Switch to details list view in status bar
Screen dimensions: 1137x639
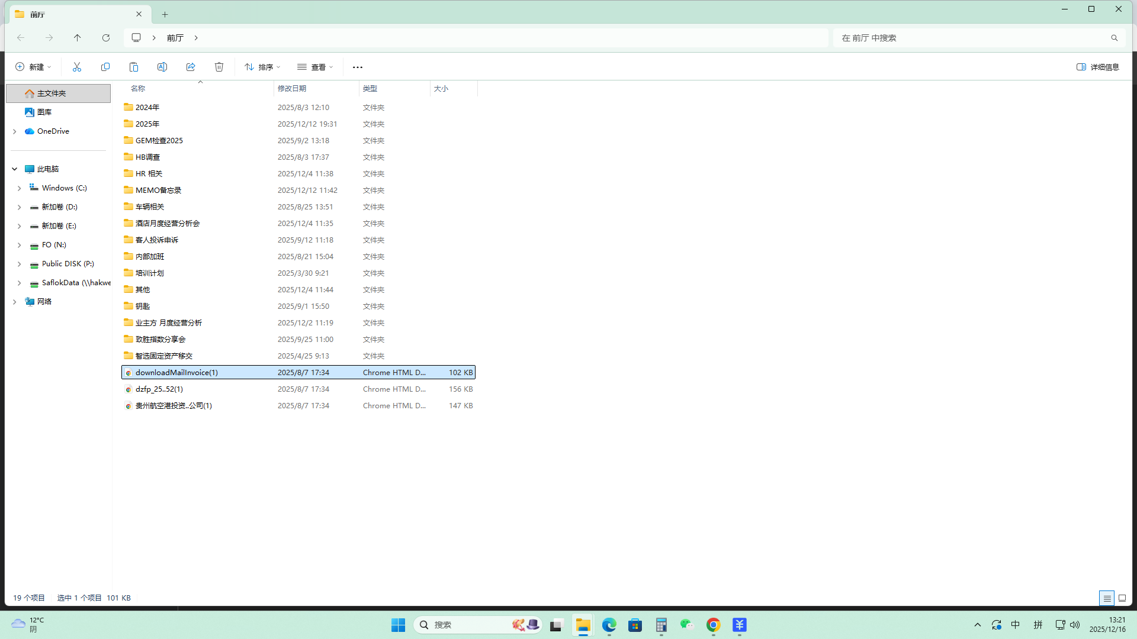1107,598
